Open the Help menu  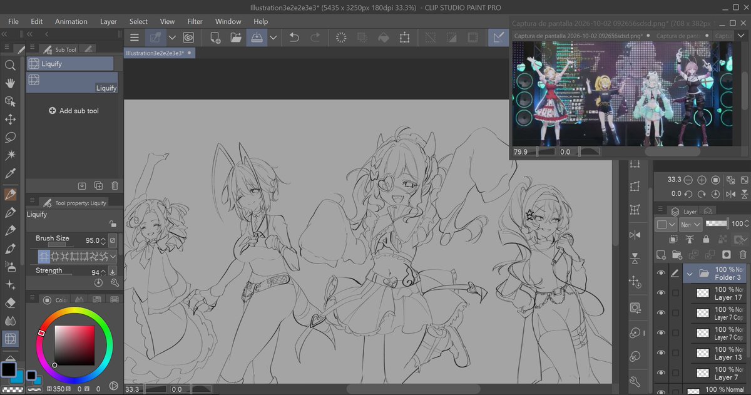(260, 21)
